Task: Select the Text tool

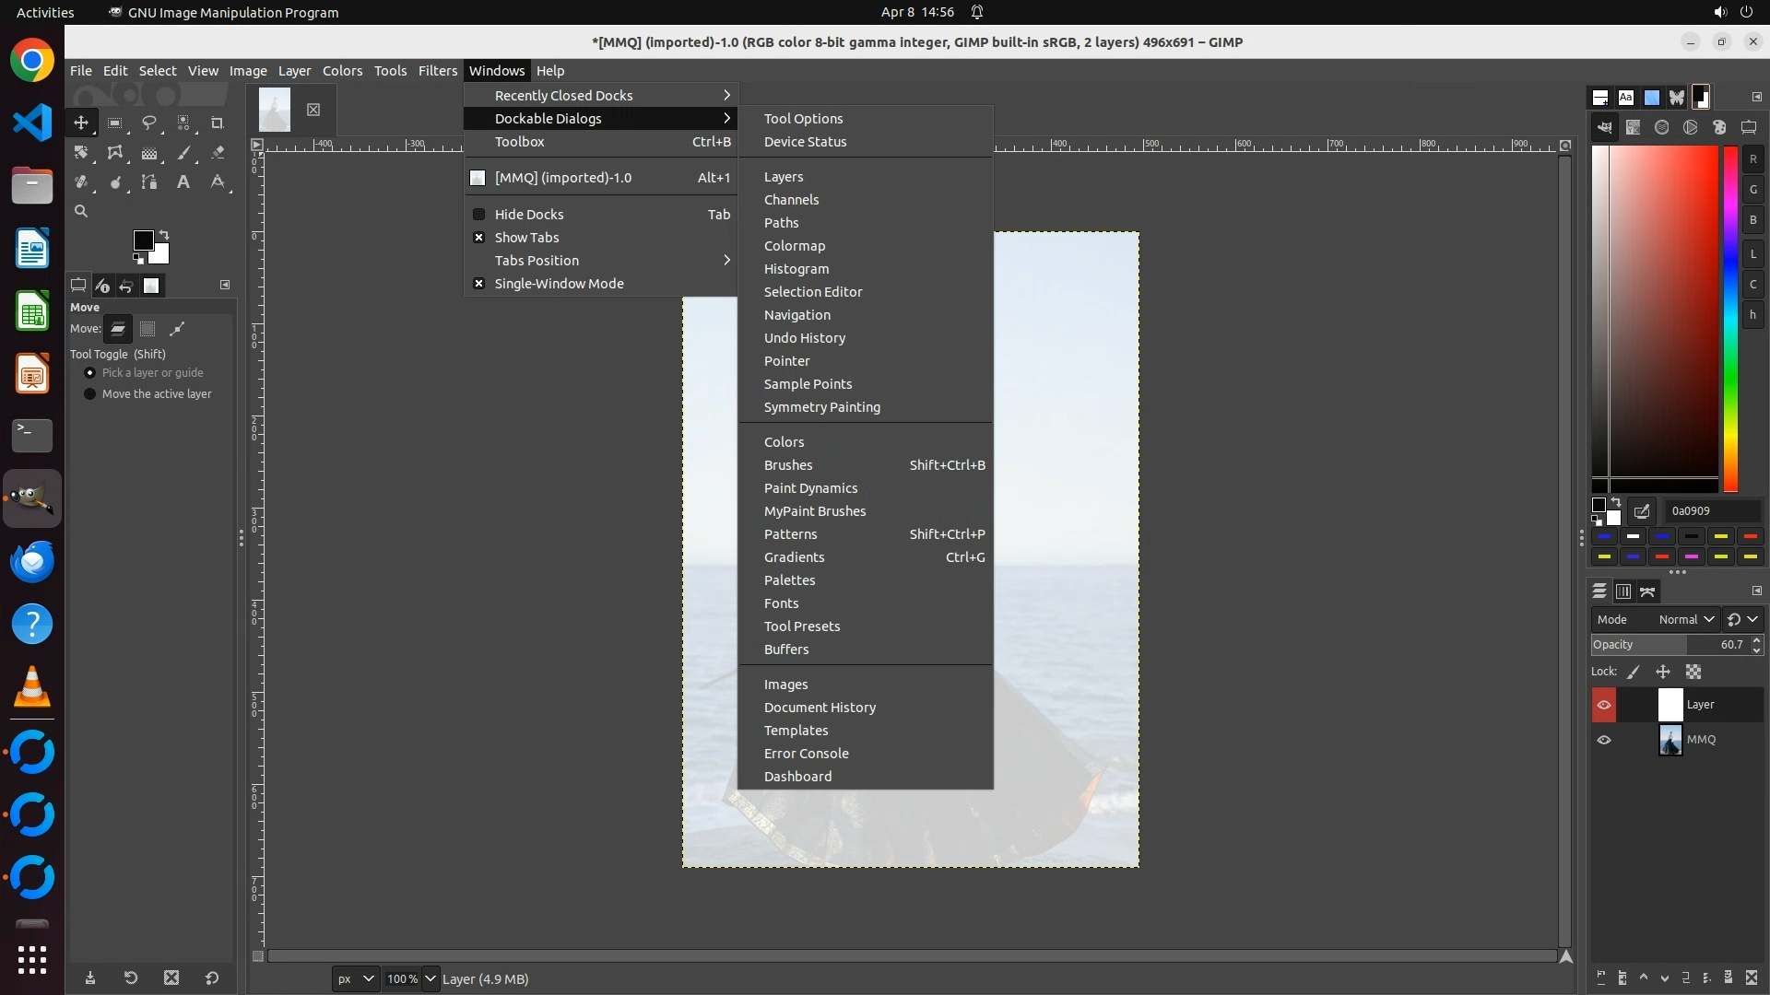Action: point(183,182)
